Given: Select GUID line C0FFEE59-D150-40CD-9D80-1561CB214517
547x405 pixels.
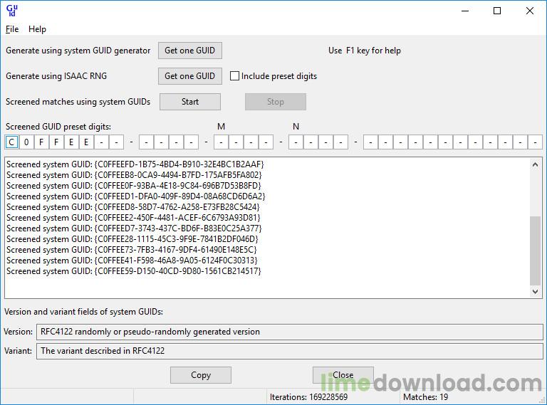Looking at the screenshot, I should [134, 271].
